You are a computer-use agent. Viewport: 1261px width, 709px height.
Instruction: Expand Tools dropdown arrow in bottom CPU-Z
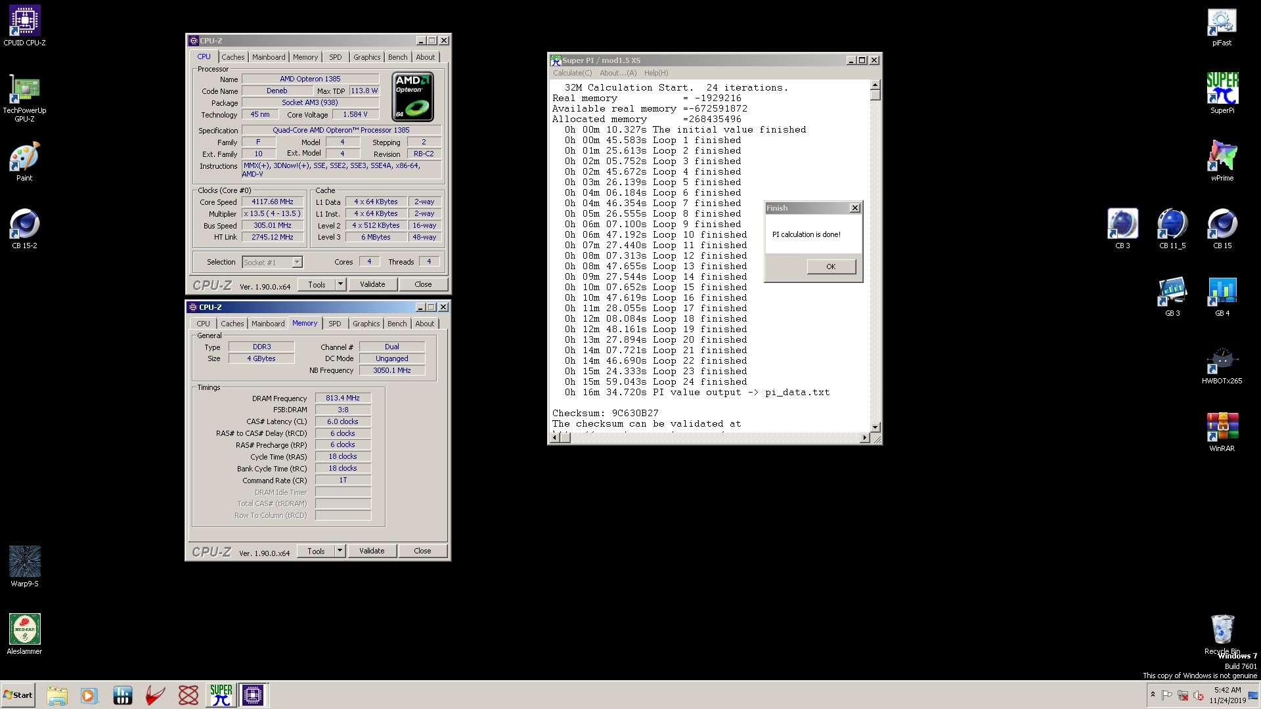point(340,551)
